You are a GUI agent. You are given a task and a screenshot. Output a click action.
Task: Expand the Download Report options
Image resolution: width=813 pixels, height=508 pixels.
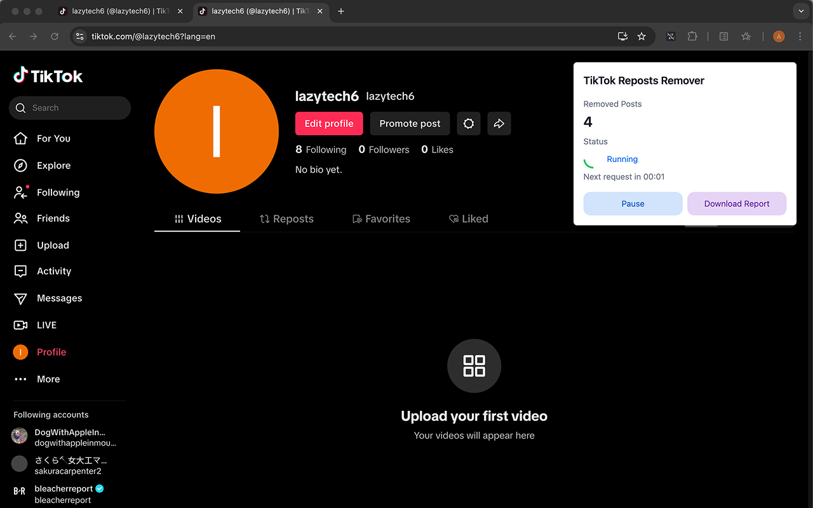pos(737,203)
